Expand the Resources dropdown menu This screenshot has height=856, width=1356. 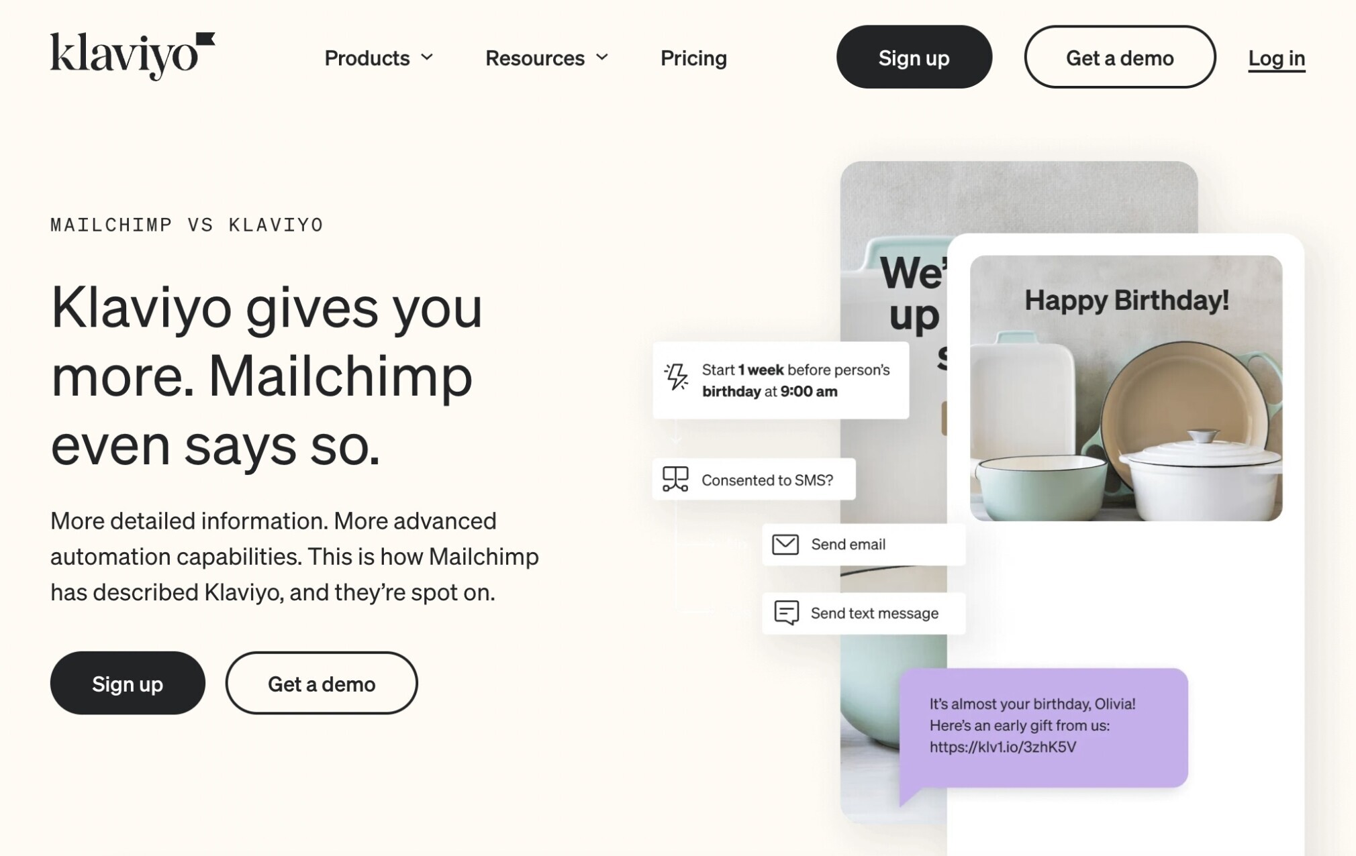[x=546, y=57]
